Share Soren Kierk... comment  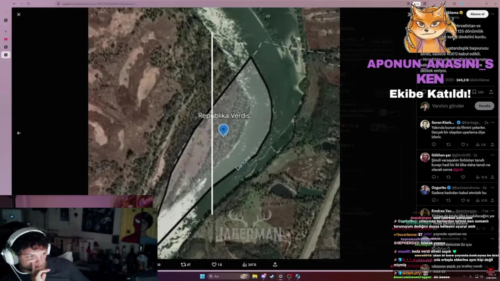click(492, 145)
